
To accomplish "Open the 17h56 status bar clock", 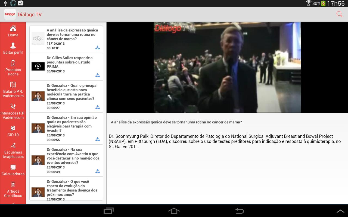I will [x=336, y=3].
